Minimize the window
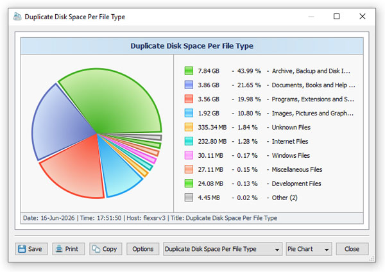 [311, 17]
